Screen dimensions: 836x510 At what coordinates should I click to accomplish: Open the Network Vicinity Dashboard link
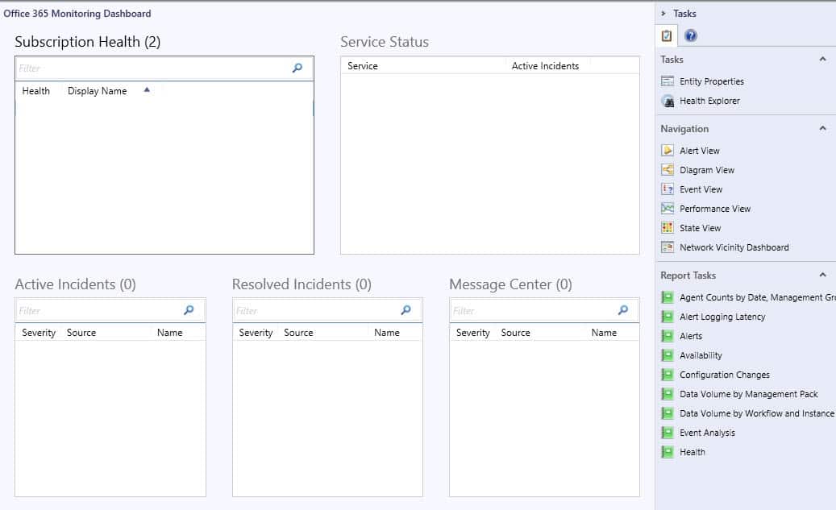pos(734,247)
